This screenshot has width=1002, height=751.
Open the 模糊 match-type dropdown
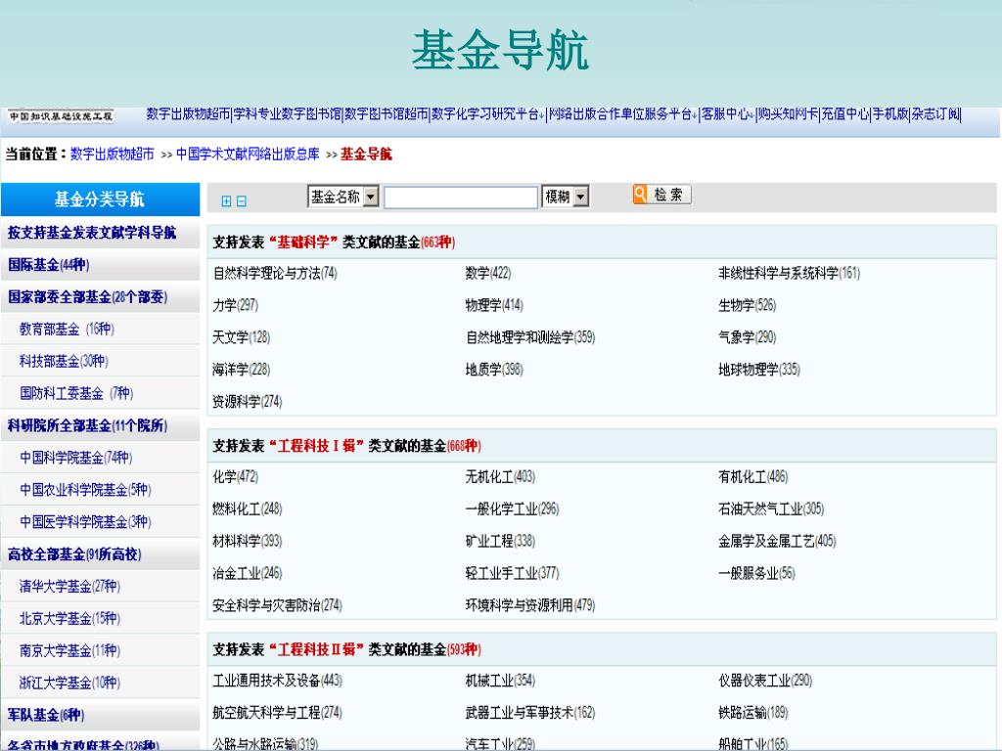pos(581,198)
